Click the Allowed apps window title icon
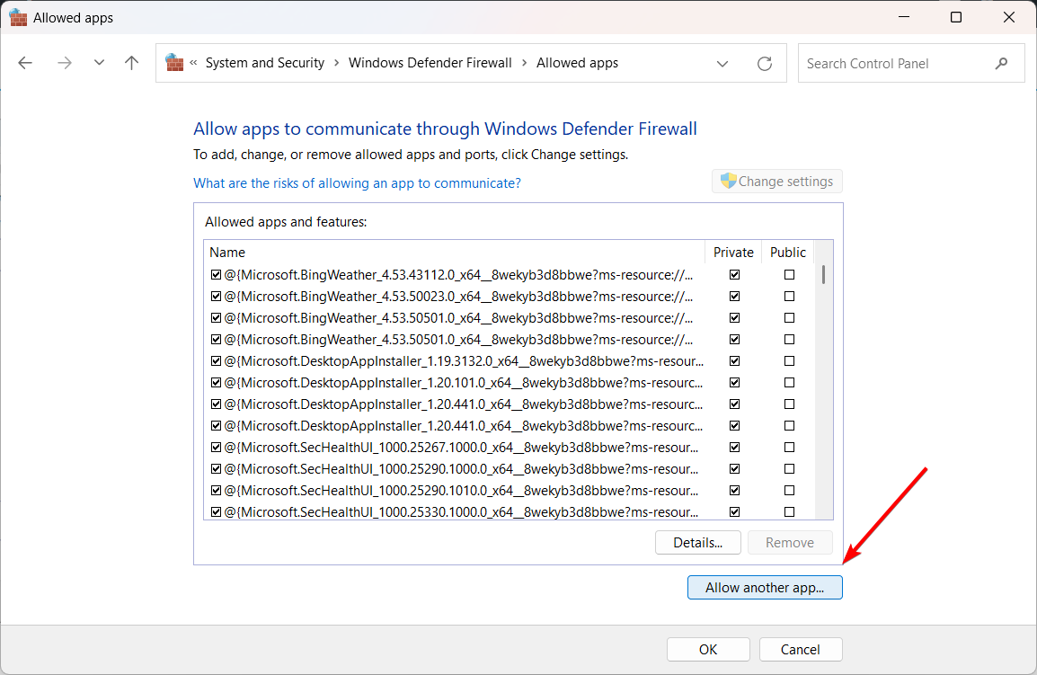 [x=18, y=17]
